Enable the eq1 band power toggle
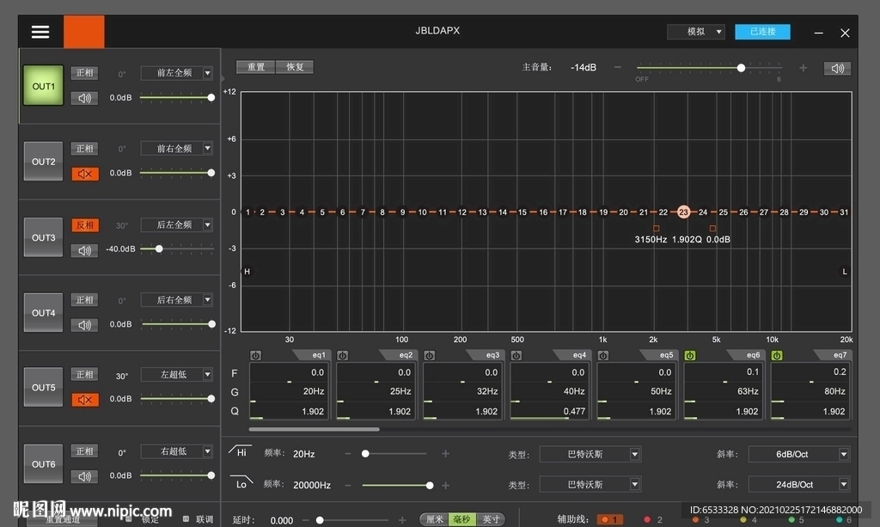This screenshot has height=527, width=880. (255, 355)
